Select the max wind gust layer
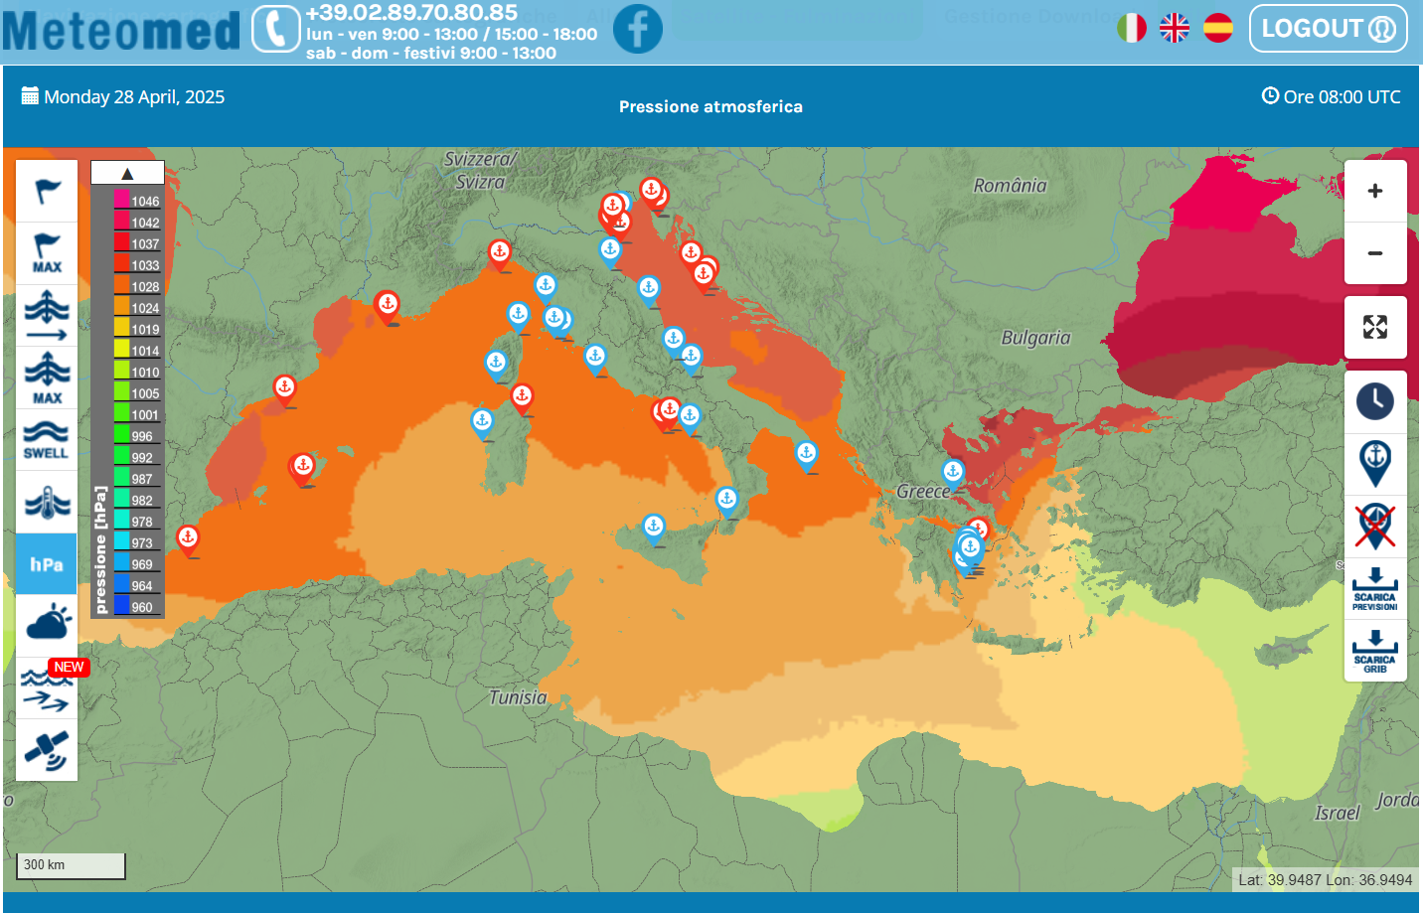Screen dimensions: 1423x913 pos(47,253)
